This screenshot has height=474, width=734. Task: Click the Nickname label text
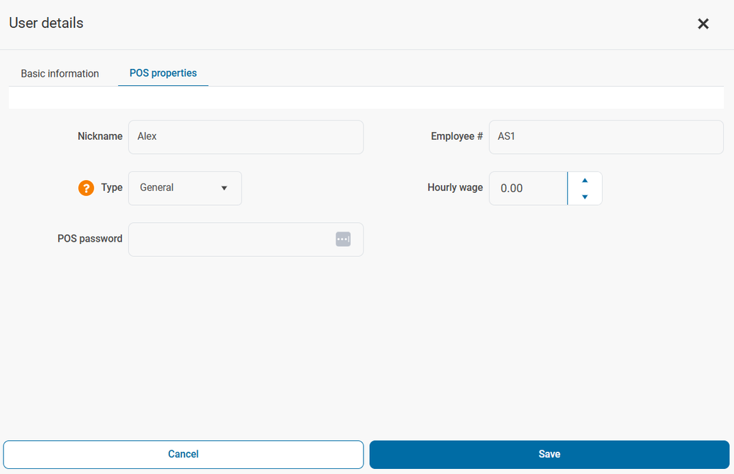[x=100, y=136]
